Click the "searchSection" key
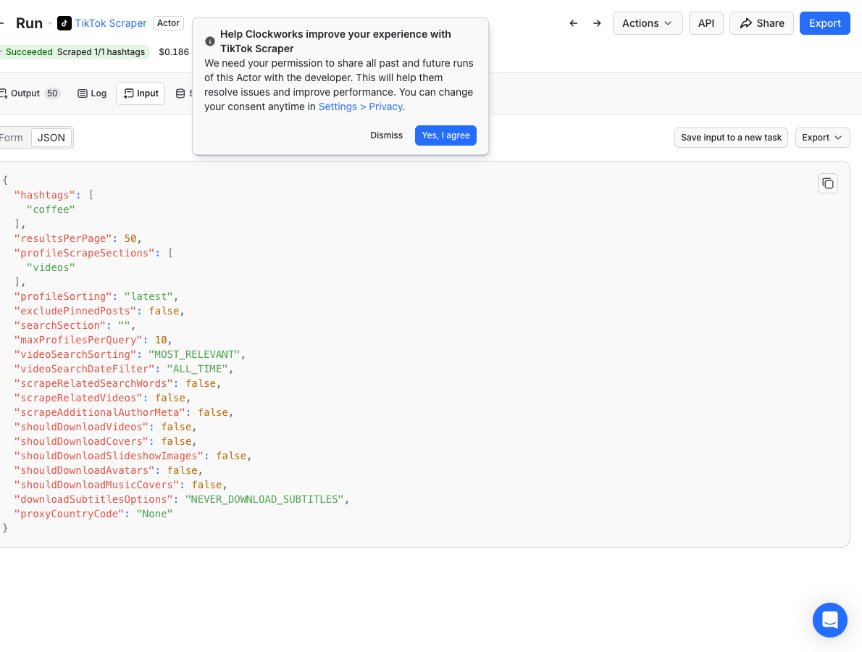Image resolution: width=862 pixels, height=652 pixels. point(59,325)
